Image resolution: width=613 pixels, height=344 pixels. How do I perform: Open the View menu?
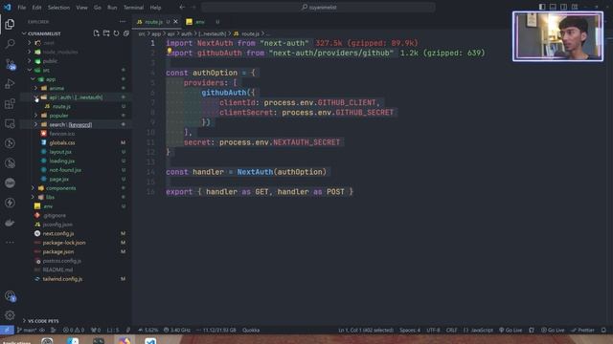81,8
